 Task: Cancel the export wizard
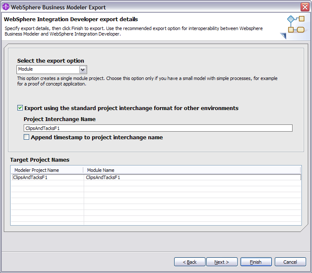pos(290,262)
